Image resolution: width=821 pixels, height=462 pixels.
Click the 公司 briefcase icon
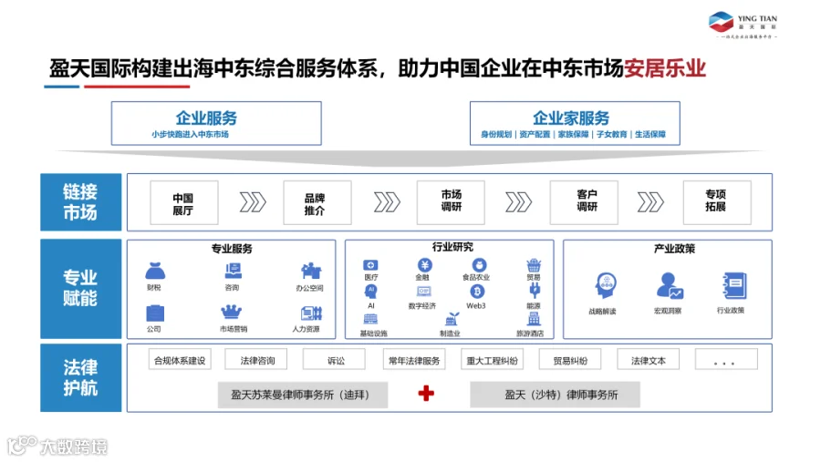(x=155, y=313)
